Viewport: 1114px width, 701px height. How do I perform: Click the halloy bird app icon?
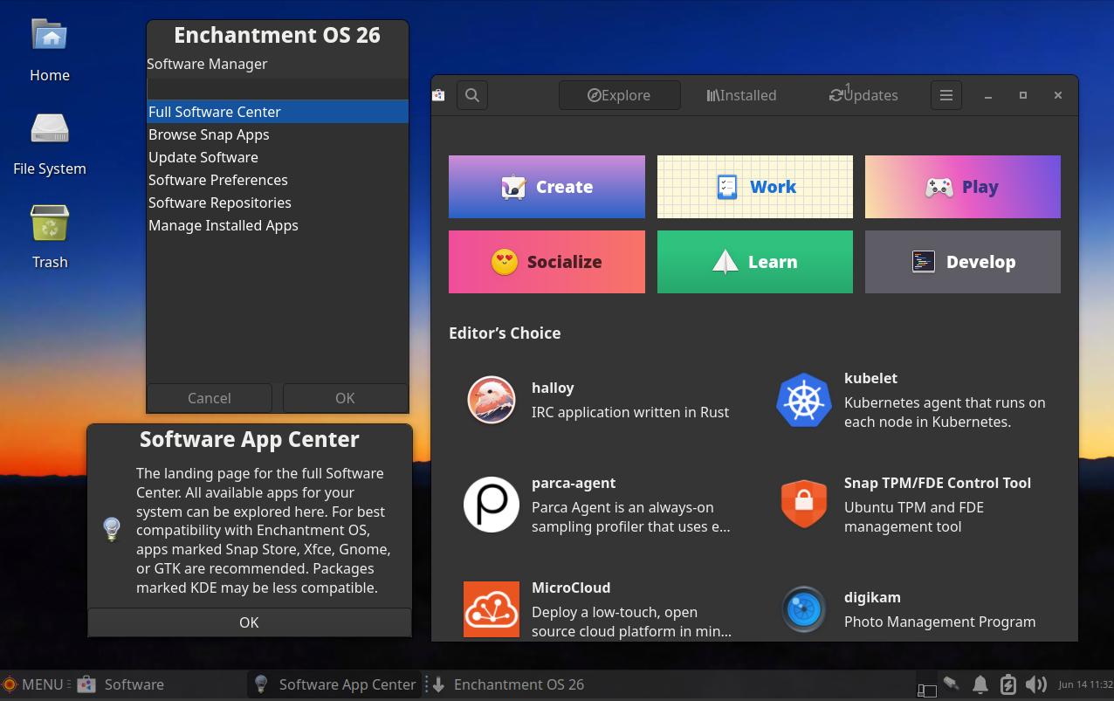click(491, 400)
